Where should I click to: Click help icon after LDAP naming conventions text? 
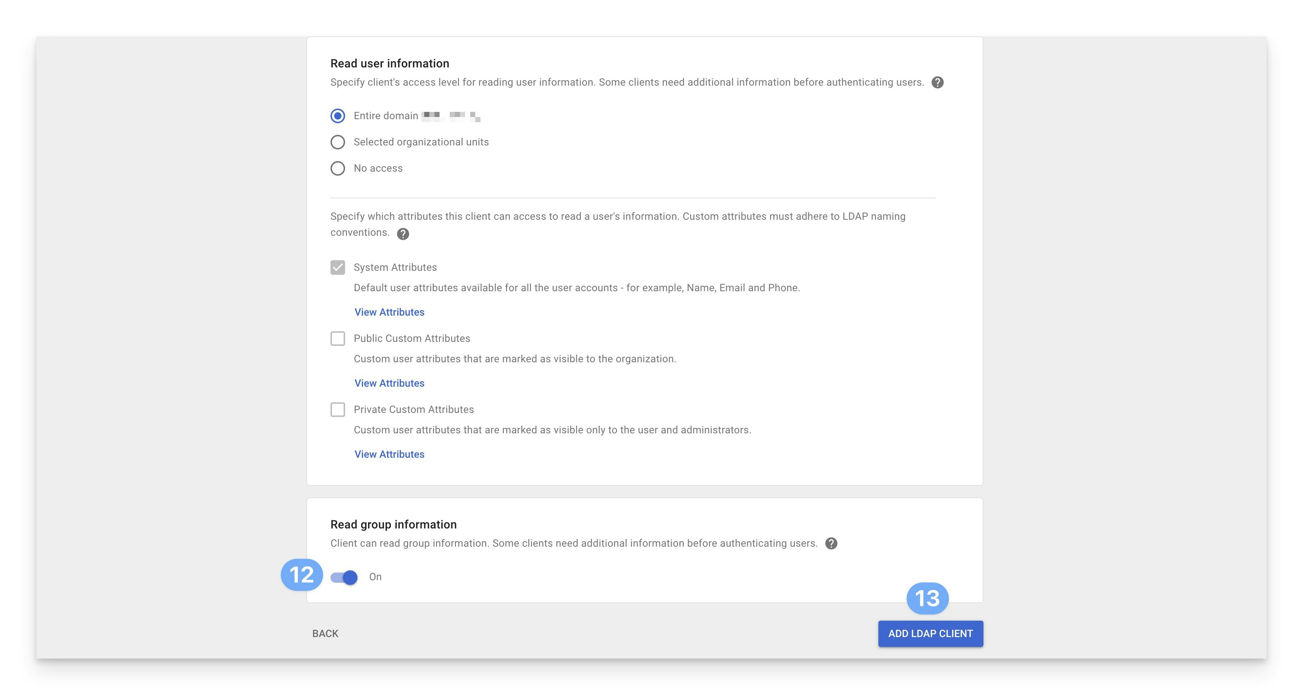point(403,234)
